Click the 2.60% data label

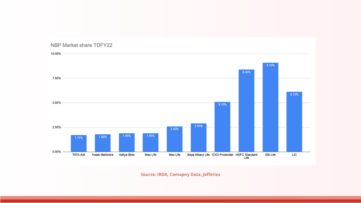tap(175, 129)
